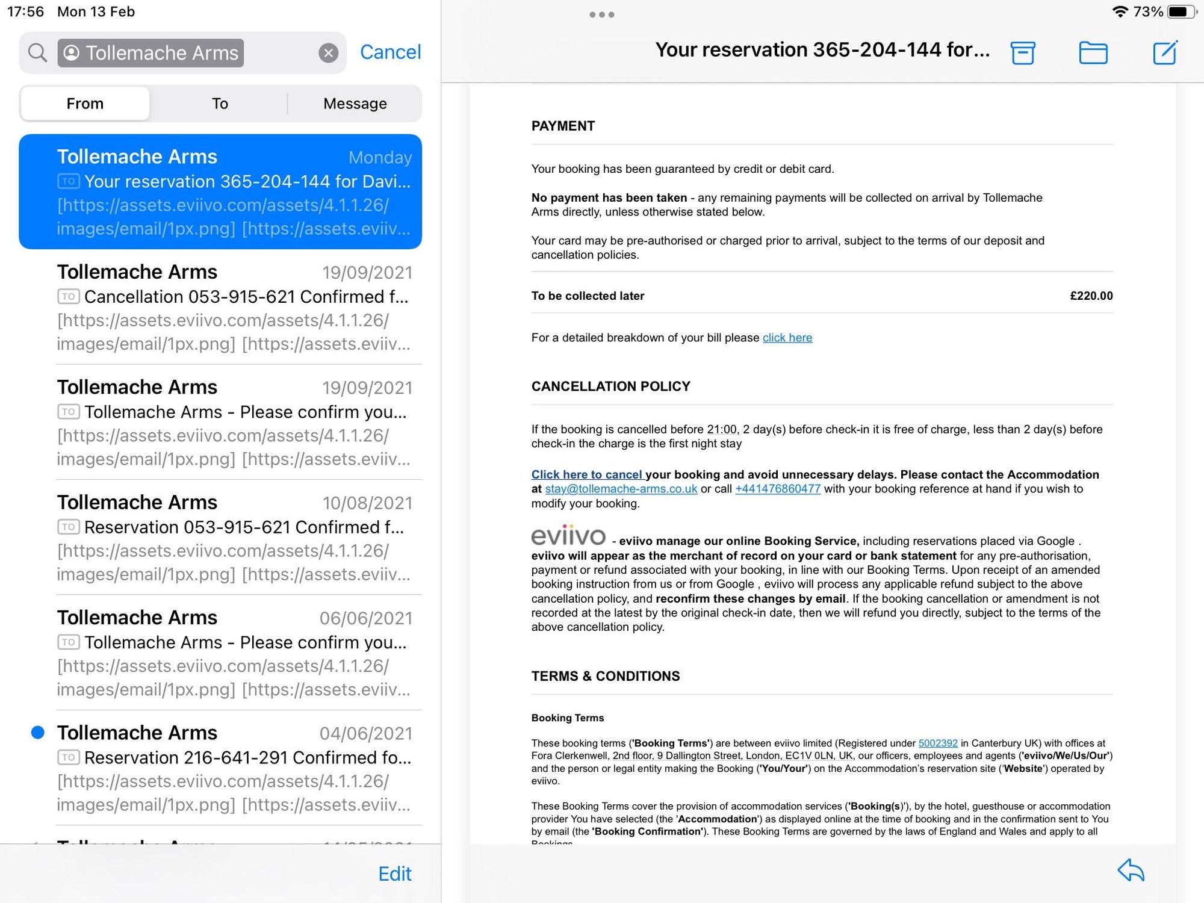Viewport: 1204px width, 903px height.
Task: Edit the mail list
Action: (394, 874)
